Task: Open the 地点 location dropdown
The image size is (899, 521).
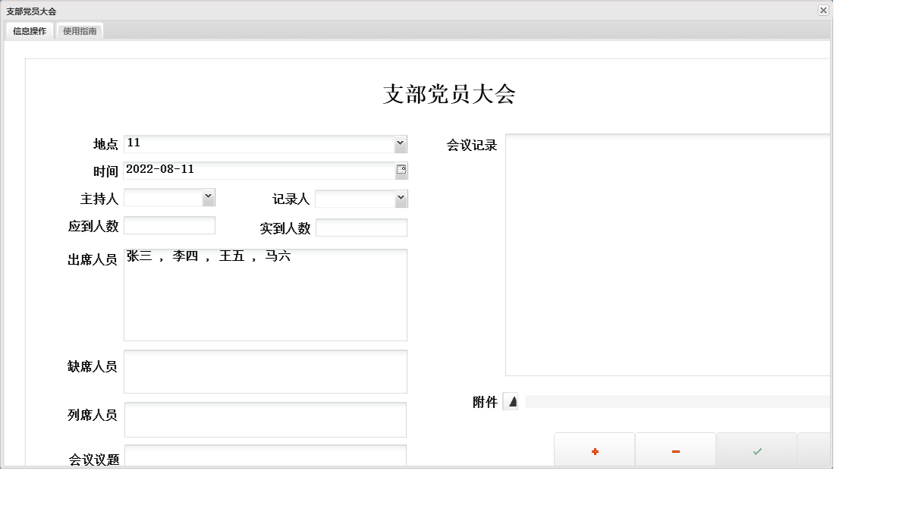Action: (x=401, y=143)
